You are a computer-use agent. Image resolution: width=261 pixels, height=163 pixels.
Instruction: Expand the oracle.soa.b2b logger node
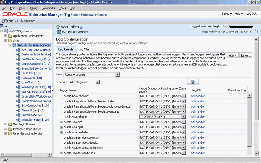coord(61,122)
